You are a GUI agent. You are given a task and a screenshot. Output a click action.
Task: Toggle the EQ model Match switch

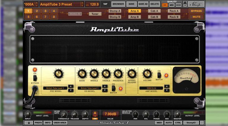[113, 88]
